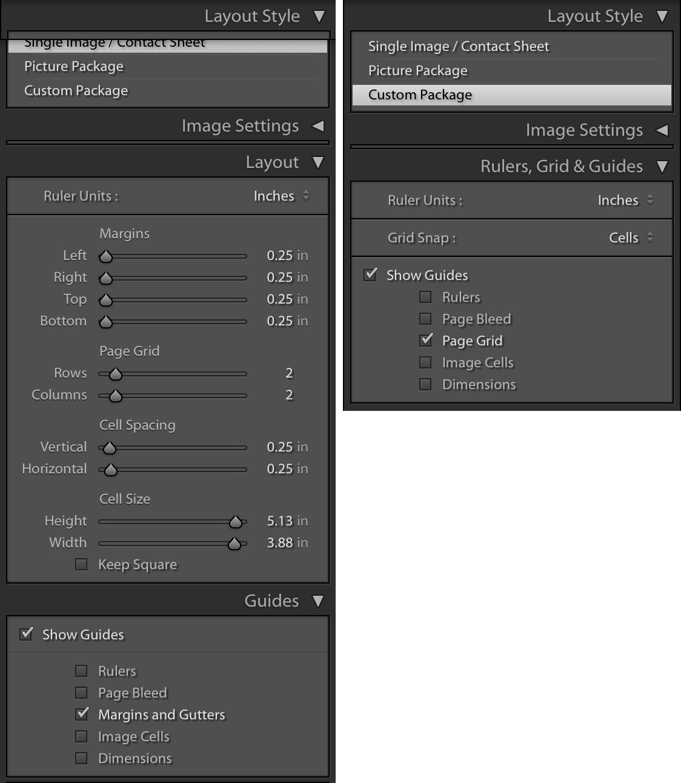Collapse the Guides panel disclosure triangle
The height and width of the screenshot is (783, 681).
coord(317,601)
